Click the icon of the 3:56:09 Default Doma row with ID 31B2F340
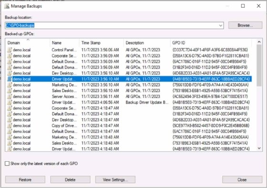267x188 pixels. tap(10, 67)
